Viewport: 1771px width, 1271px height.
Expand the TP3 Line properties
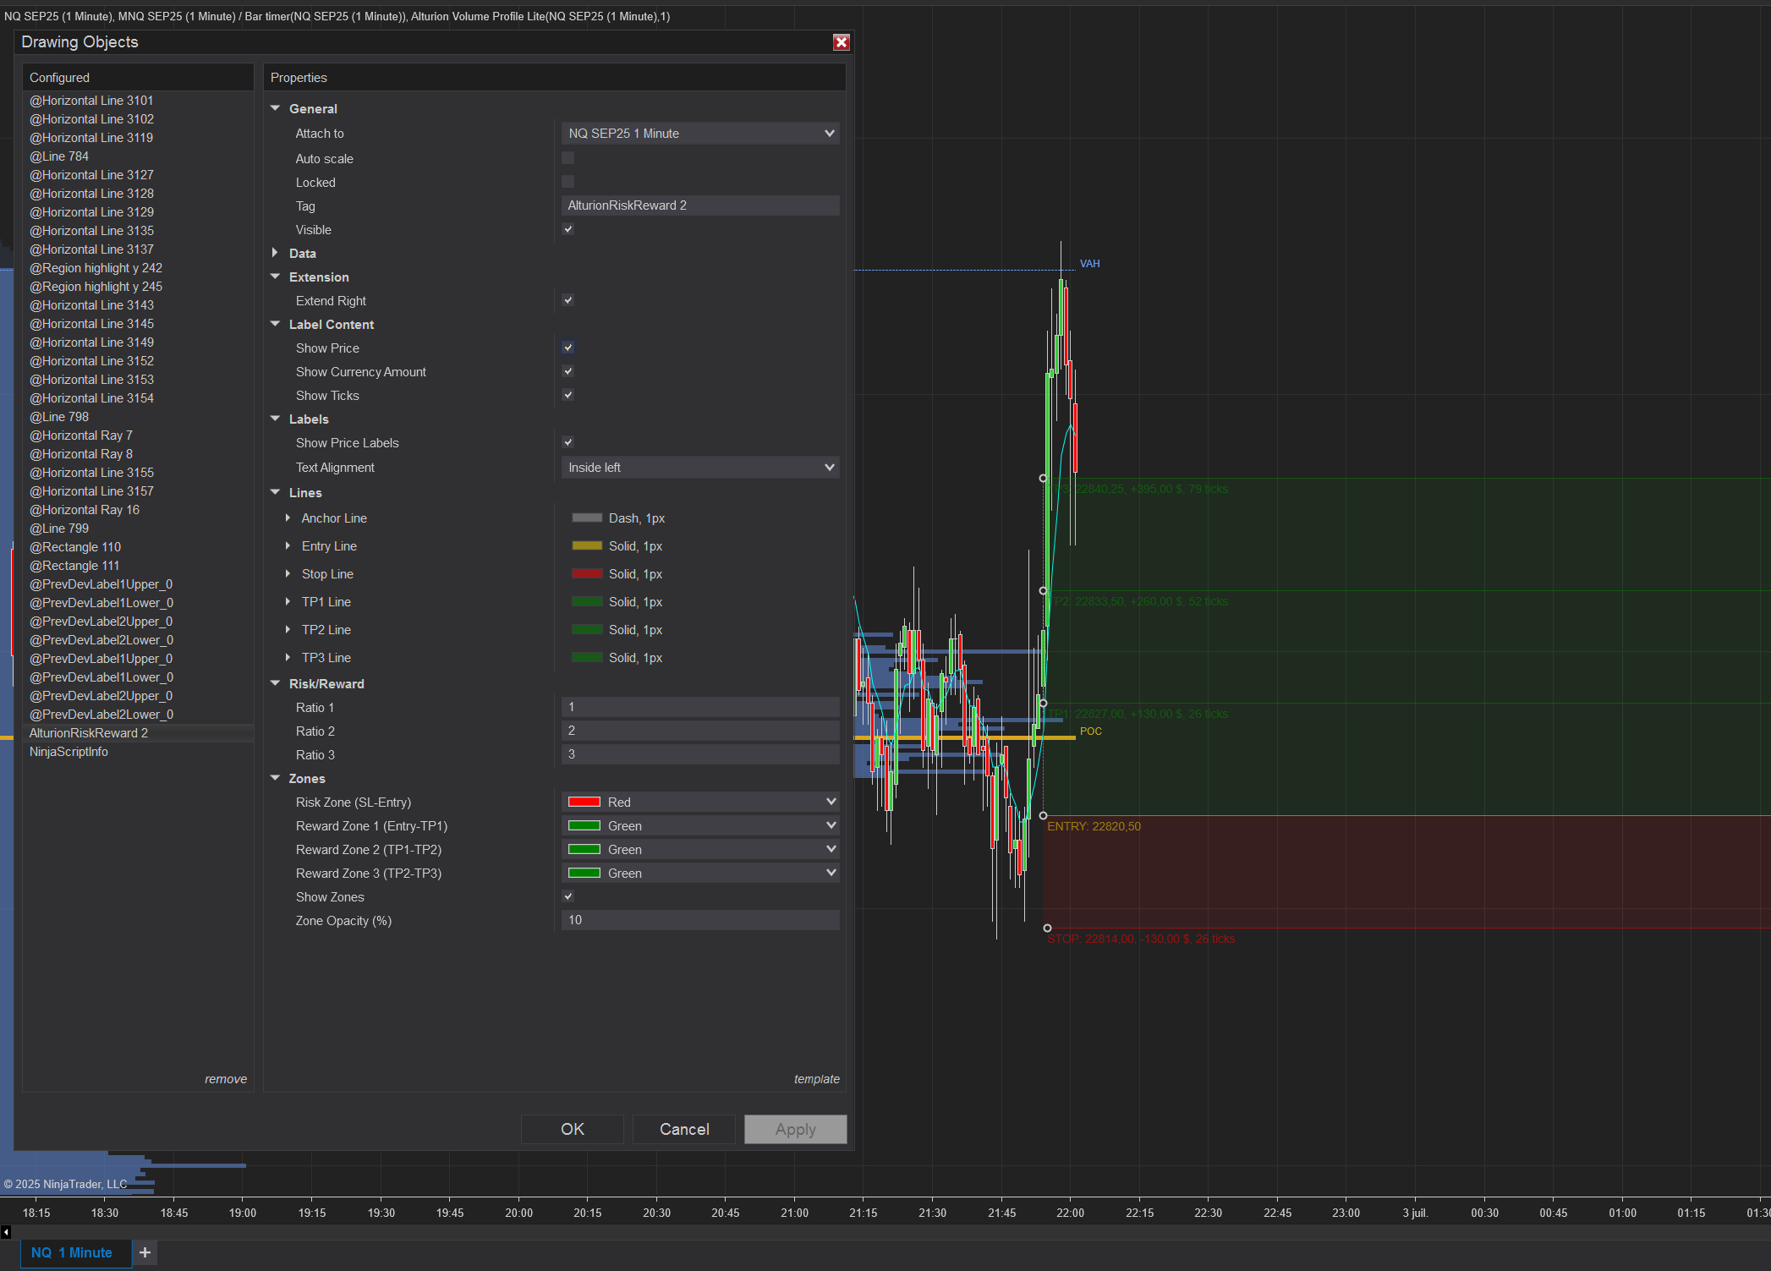288,657
